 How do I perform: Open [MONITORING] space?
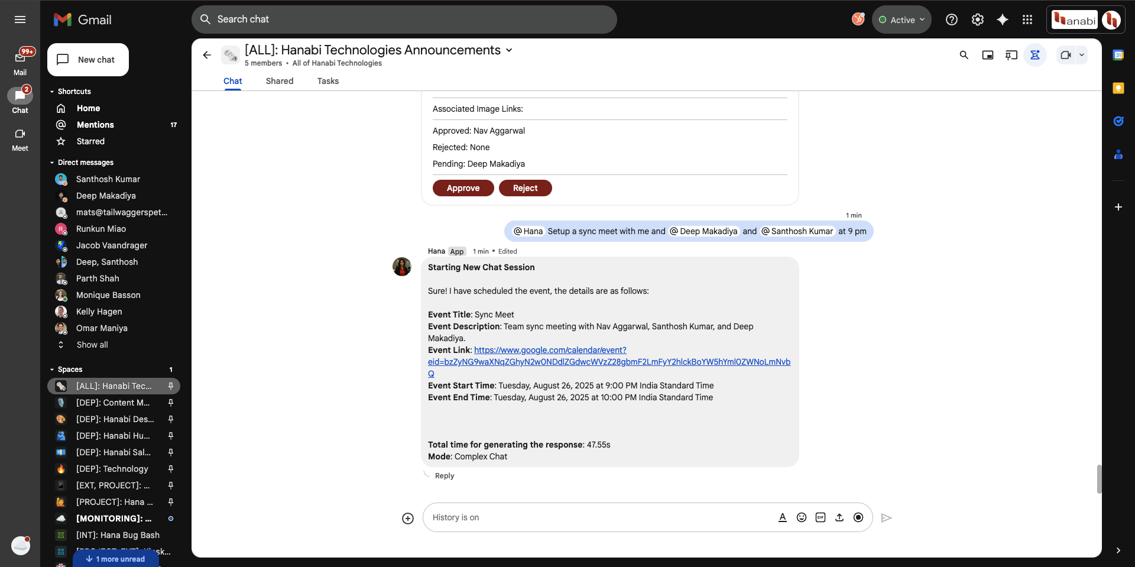[113, 519]
